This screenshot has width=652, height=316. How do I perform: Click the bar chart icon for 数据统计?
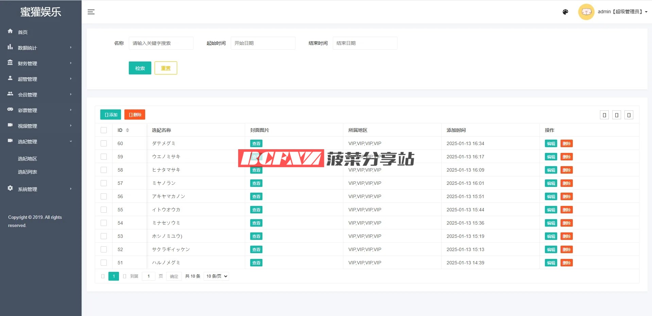[x=10, y=47]
